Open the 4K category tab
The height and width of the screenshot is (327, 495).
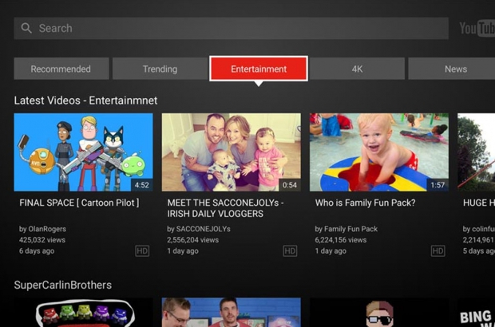(357, 69)
